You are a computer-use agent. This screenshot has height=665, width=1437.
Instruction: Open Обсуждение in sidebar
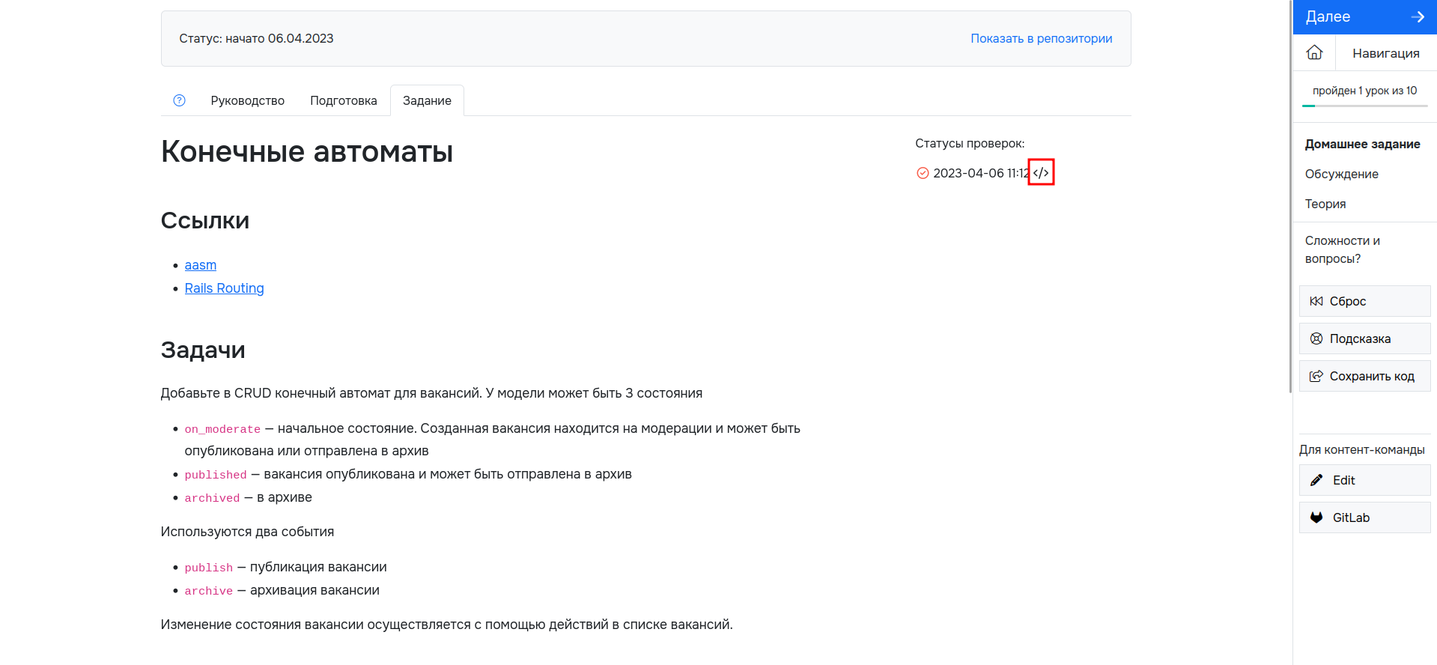point(1341,174)
